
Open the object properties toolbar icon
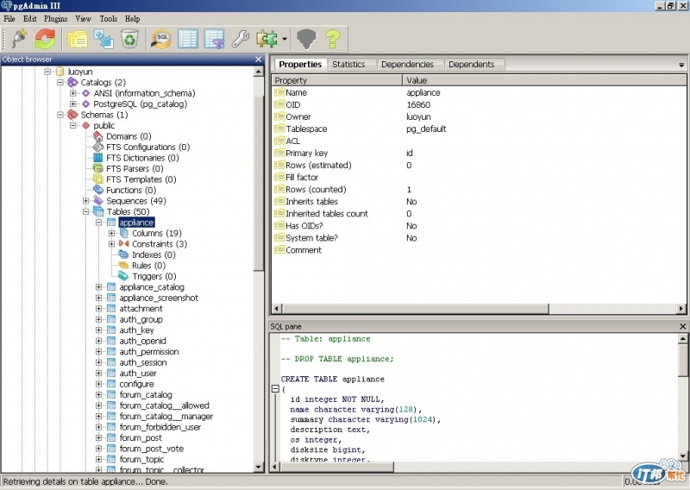[x=78, y=39]
